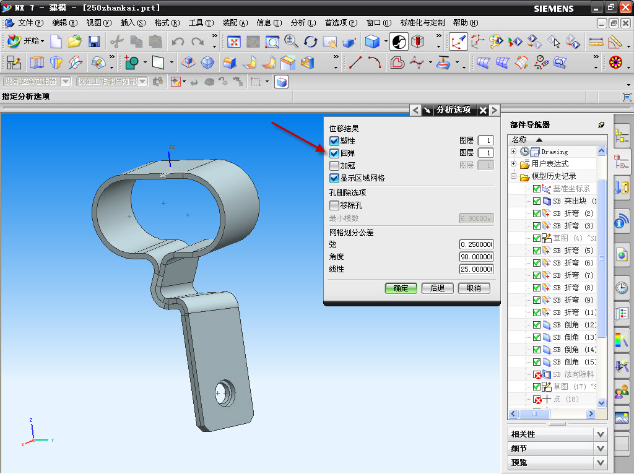
Task: Open the 编辑 menu
Action: click(64, 23)
